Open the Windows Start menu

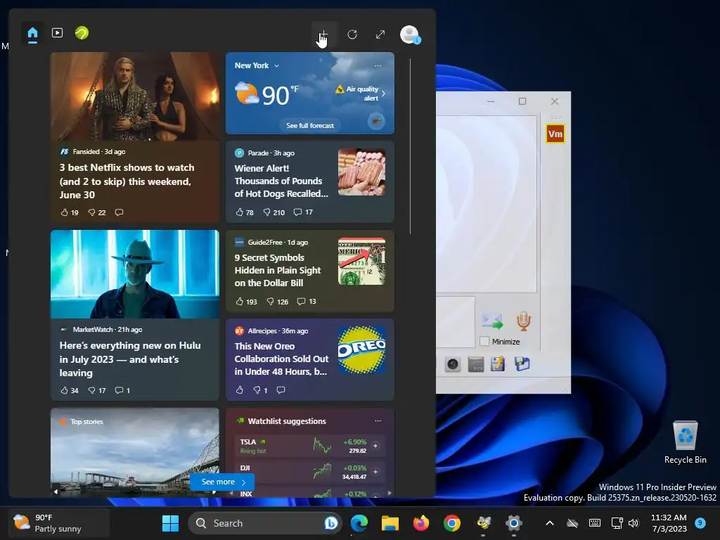click(170, 523)
